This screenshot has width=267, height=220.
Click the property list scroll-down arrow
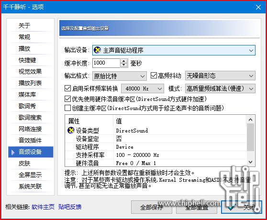[x=250, y=162]
